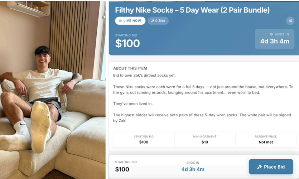Open the 0 Bids badge
The width and height of the screenshot is (299, 179).
pos(158,21)
